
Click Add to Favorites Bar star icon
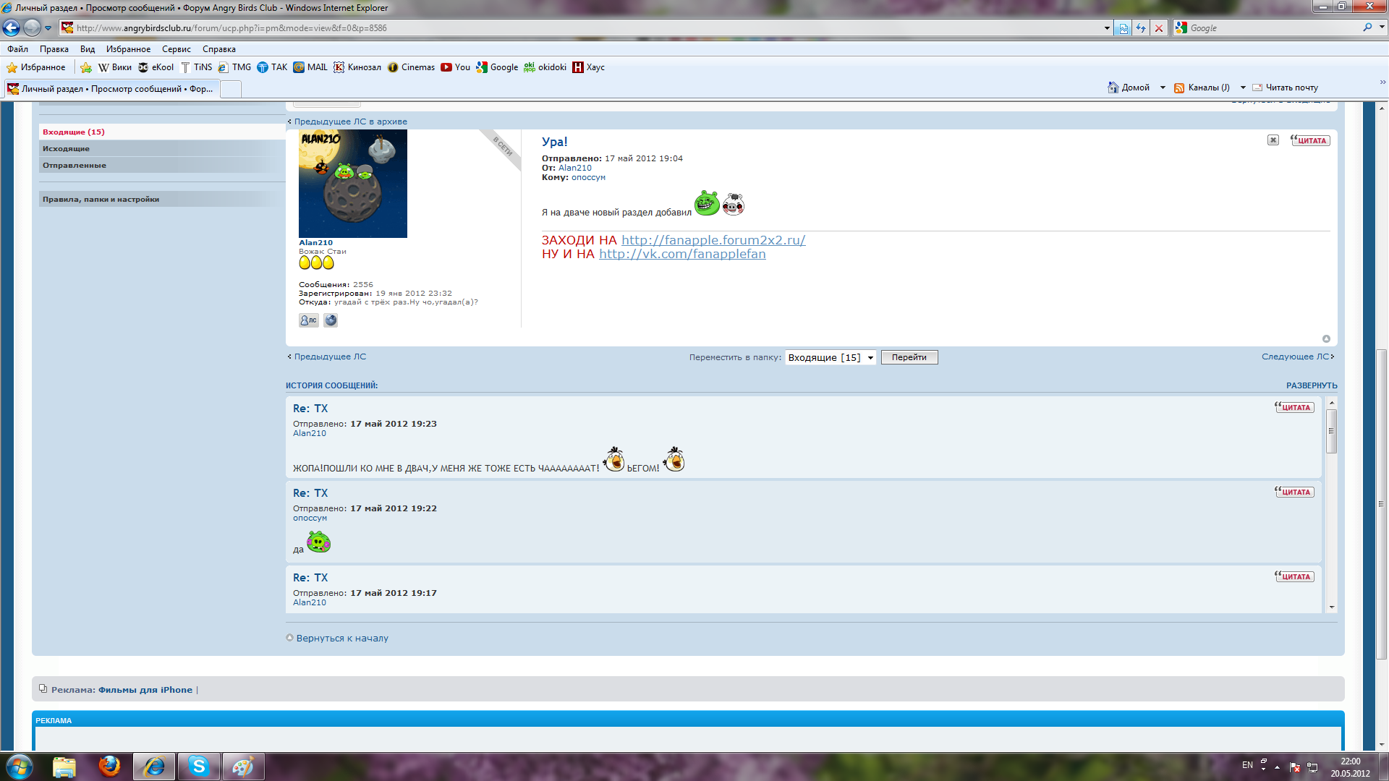86,67
